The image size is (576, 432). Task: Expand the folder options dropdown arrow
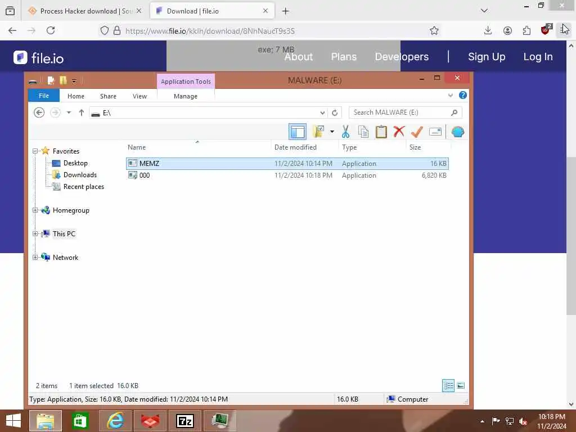point(332,132)
